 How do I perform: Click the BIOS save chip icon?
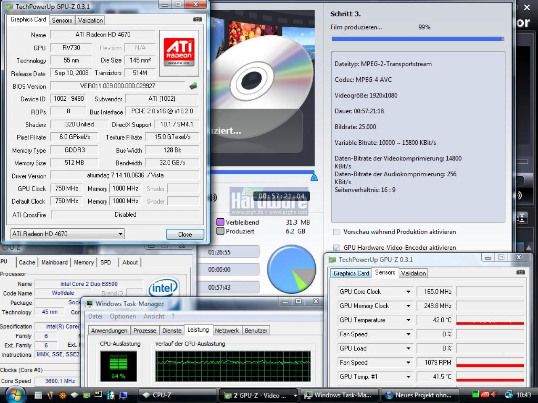[193, 86]
